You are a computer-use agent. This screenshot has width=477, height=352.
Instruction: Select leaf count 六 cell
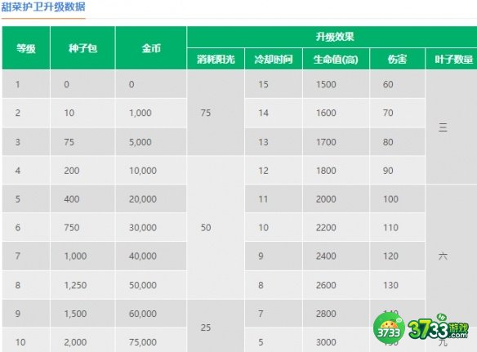451,256
